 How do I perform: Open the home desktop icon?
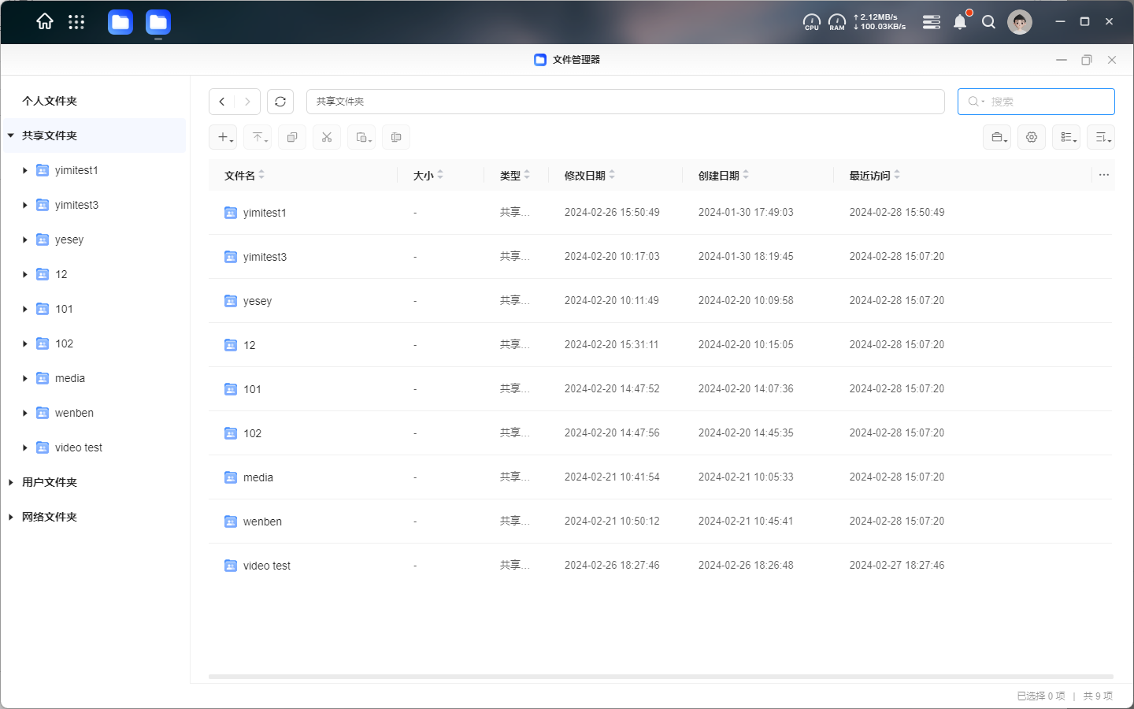coord(45,22)
